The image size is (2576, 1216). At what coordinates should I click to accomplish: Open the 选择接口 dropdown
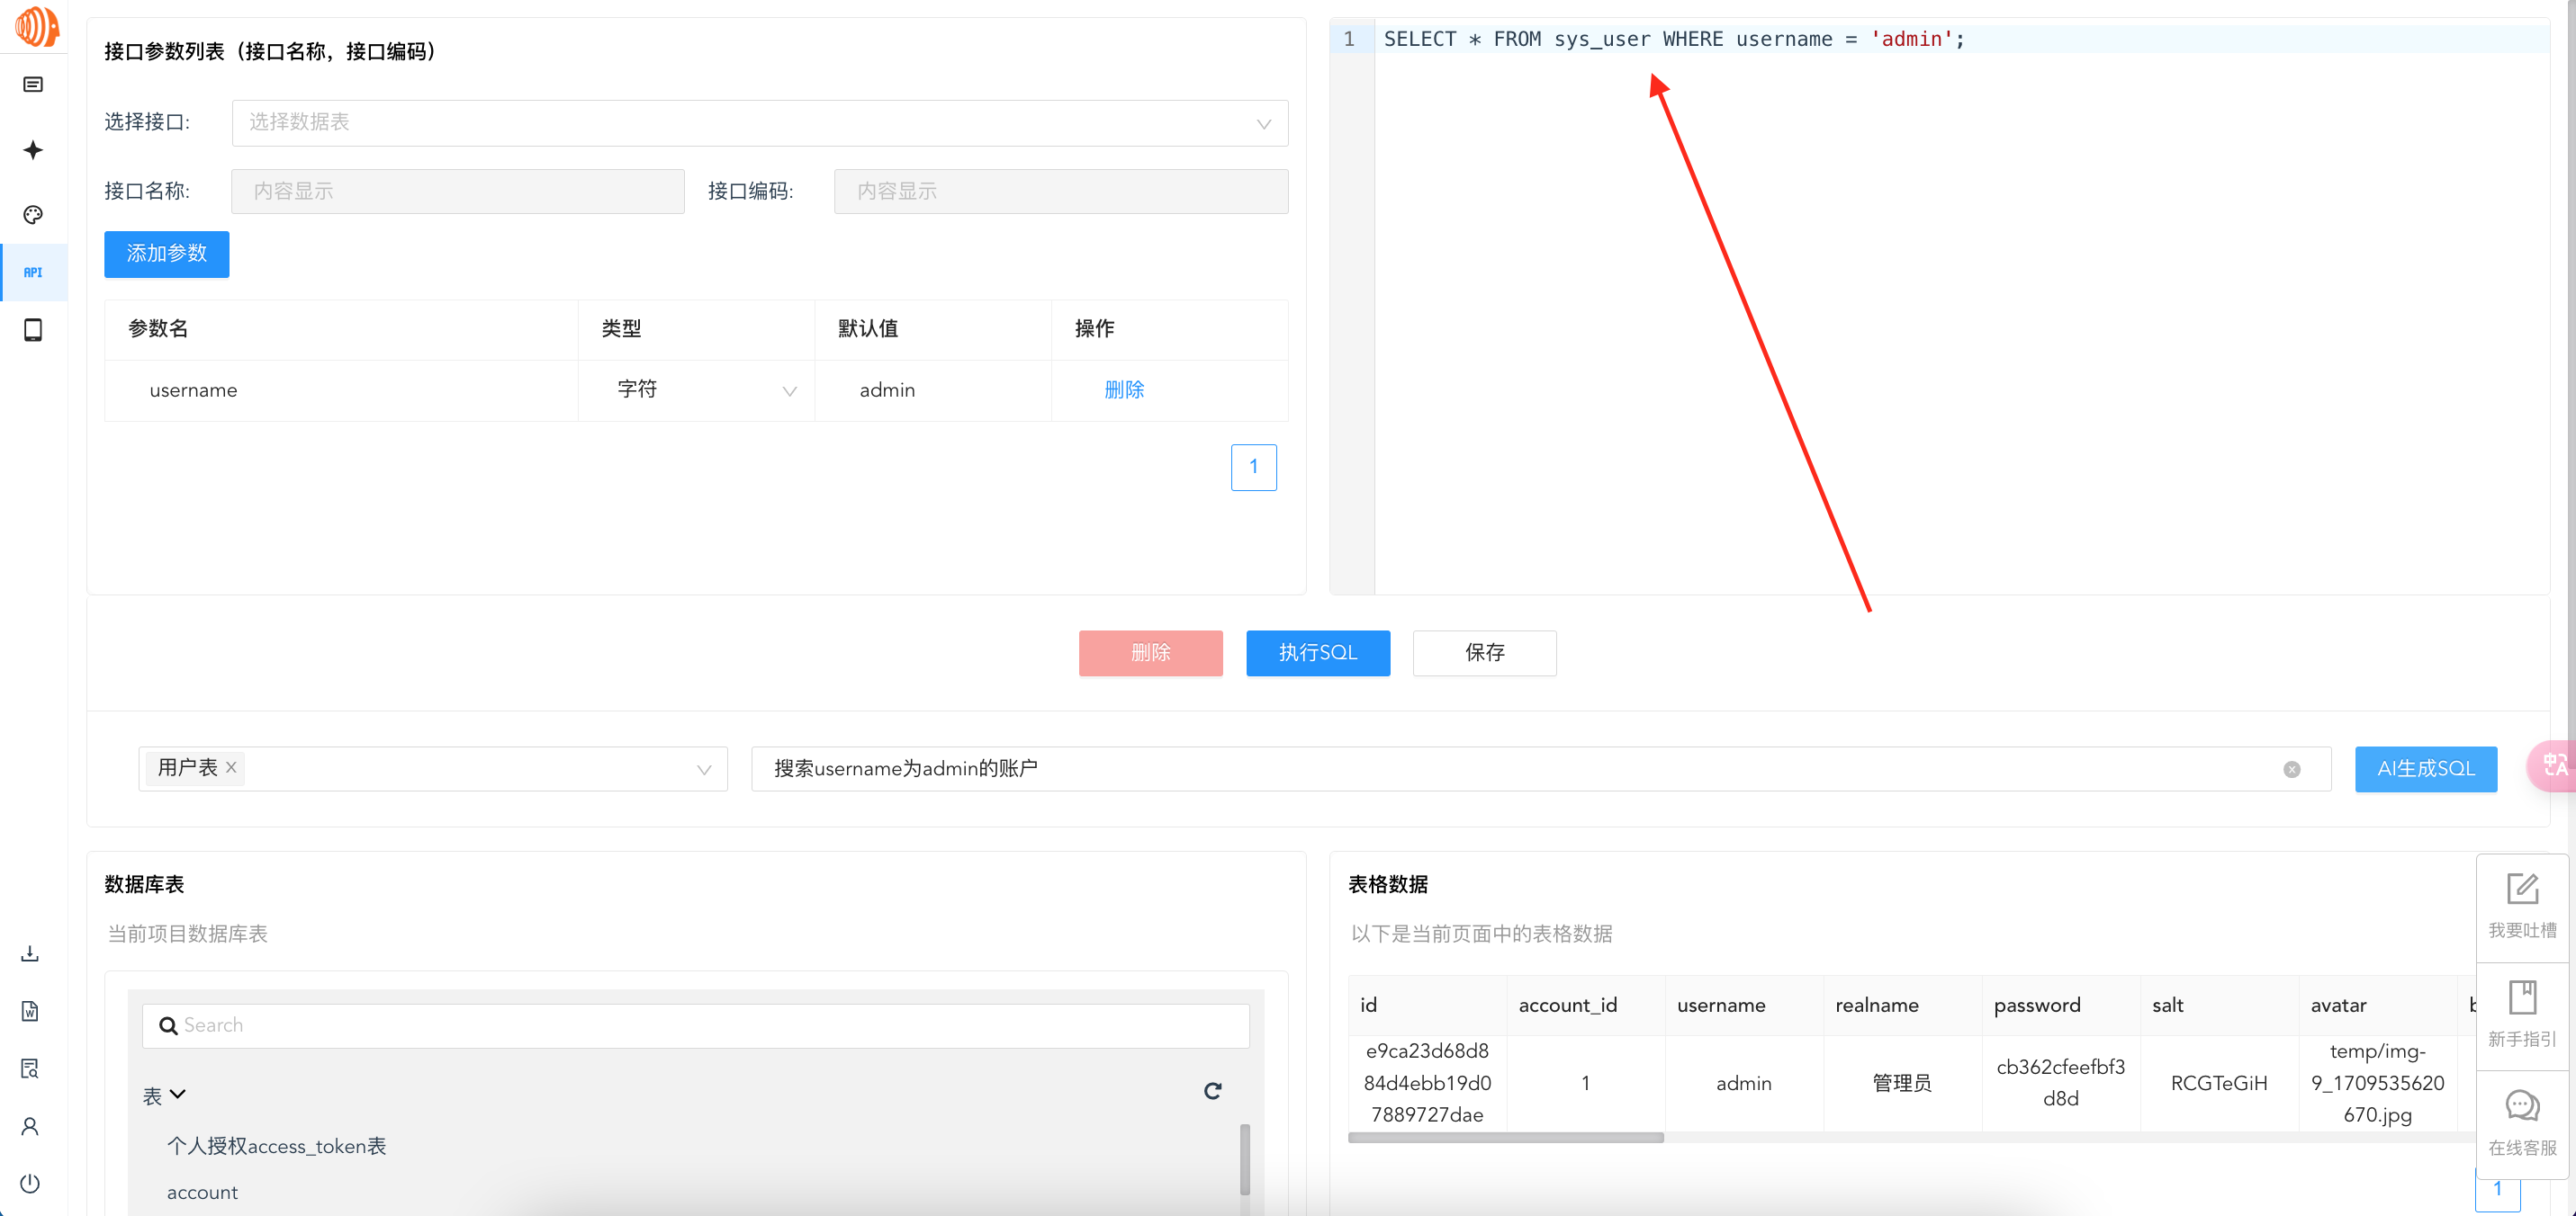click(x=759, y=123)
